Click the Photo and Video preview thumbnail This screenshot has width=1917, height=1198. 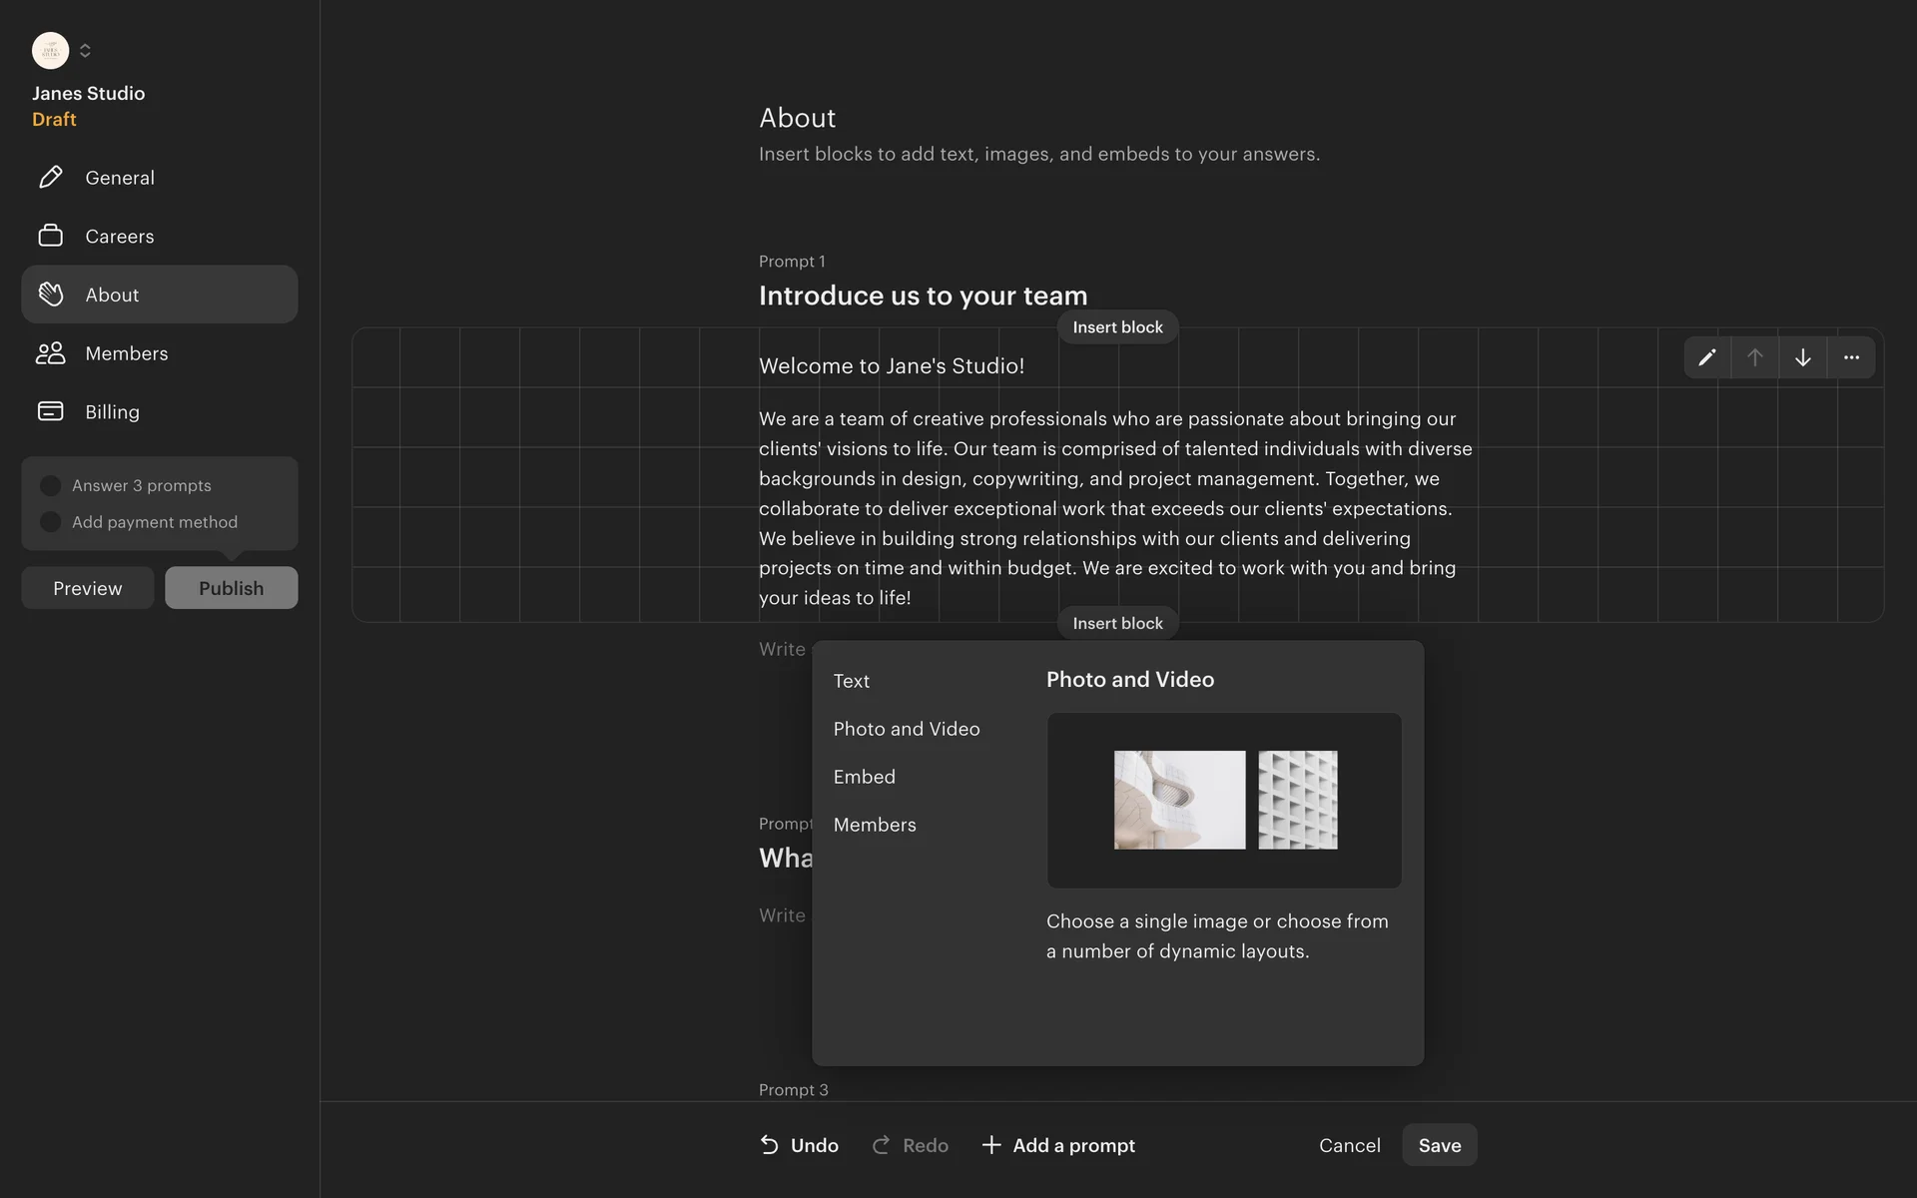pos(1224,800)
